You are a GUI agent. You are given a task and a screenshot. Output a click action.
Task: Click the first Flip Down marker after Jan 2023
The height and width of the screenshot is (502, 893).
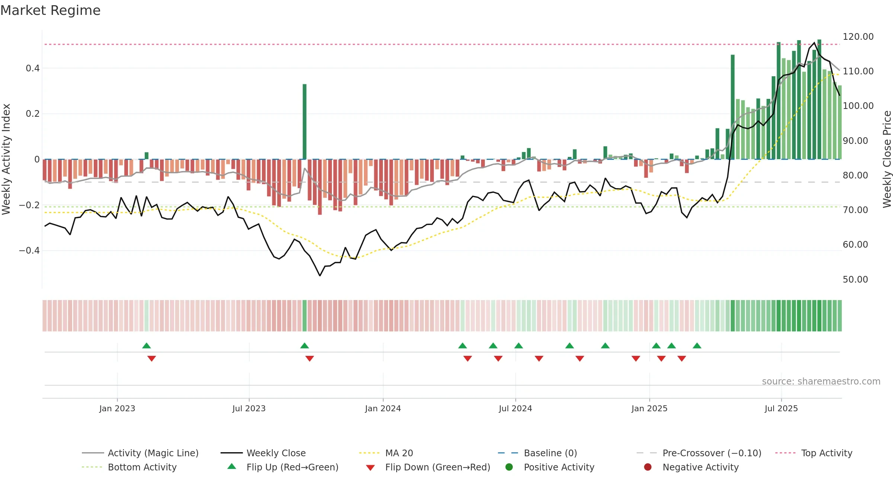click(151, 358)
